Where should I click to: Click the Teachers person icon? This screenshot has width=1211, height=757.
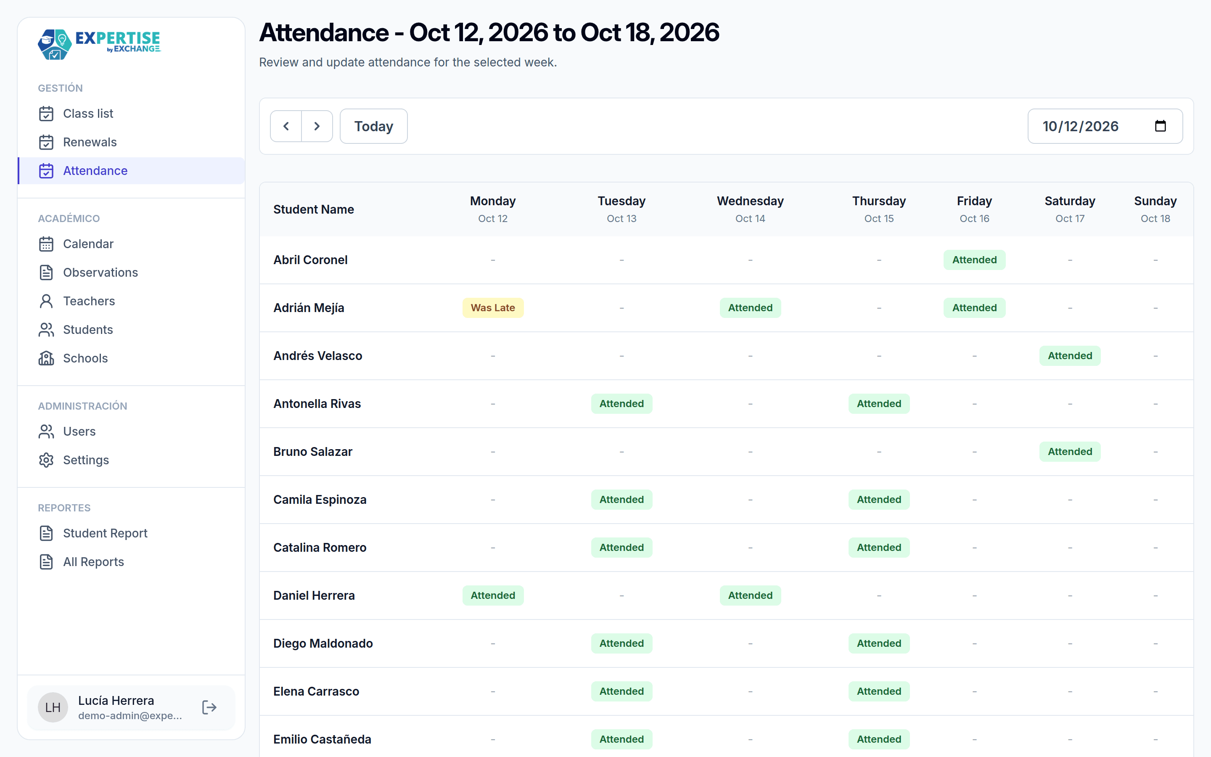(46, 301)
